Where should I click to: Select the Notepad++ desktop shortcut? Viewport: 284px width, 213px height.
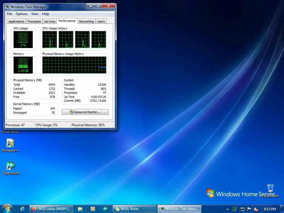11,145
